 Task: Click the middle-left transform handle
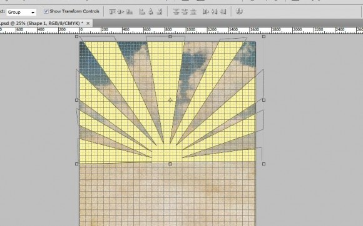[x=77, y=100]
